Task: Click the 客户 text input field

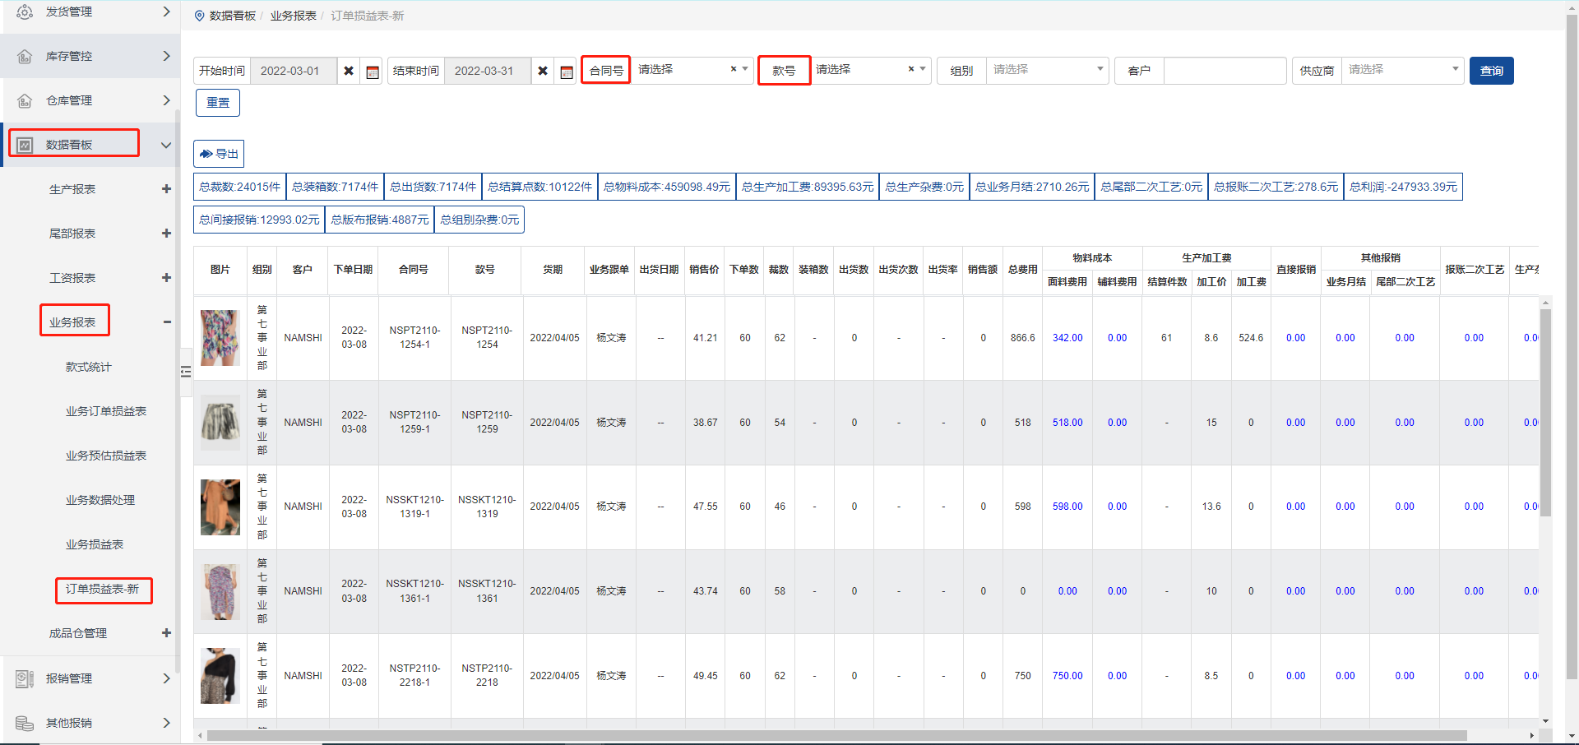Action: tap(1225, 71)
